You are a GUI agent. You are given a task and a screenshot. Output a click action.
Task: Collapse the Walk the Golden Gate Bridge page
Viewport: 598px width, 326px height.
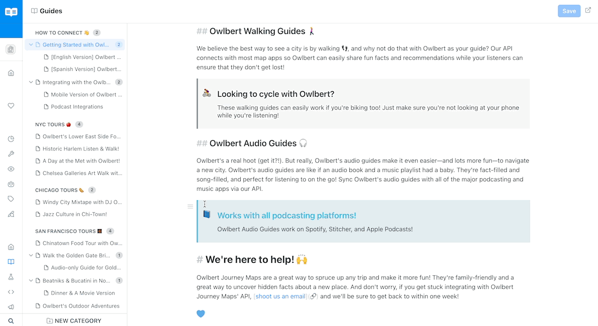point(31,255)
